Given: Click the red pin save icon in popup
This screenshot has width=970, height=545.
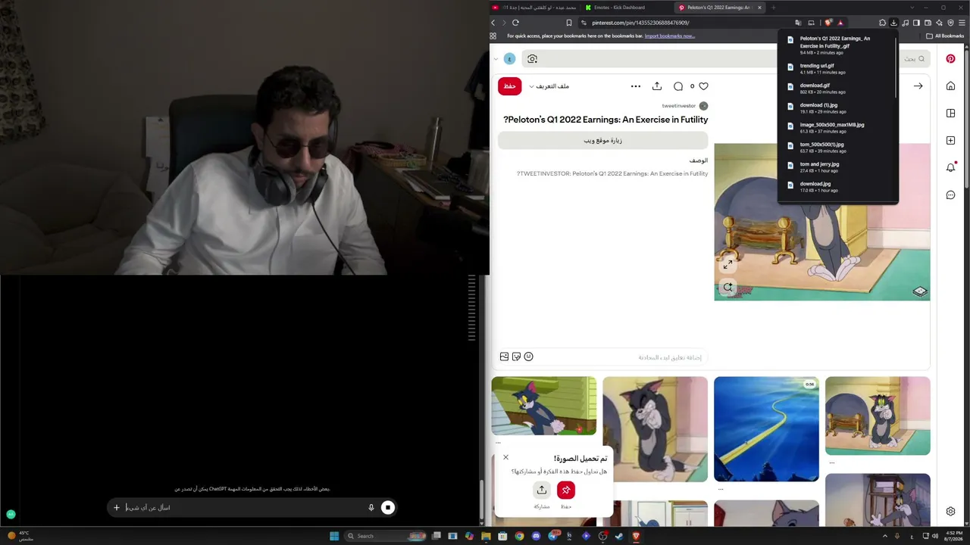Looking at the screenshot, I should pos(566,490).
